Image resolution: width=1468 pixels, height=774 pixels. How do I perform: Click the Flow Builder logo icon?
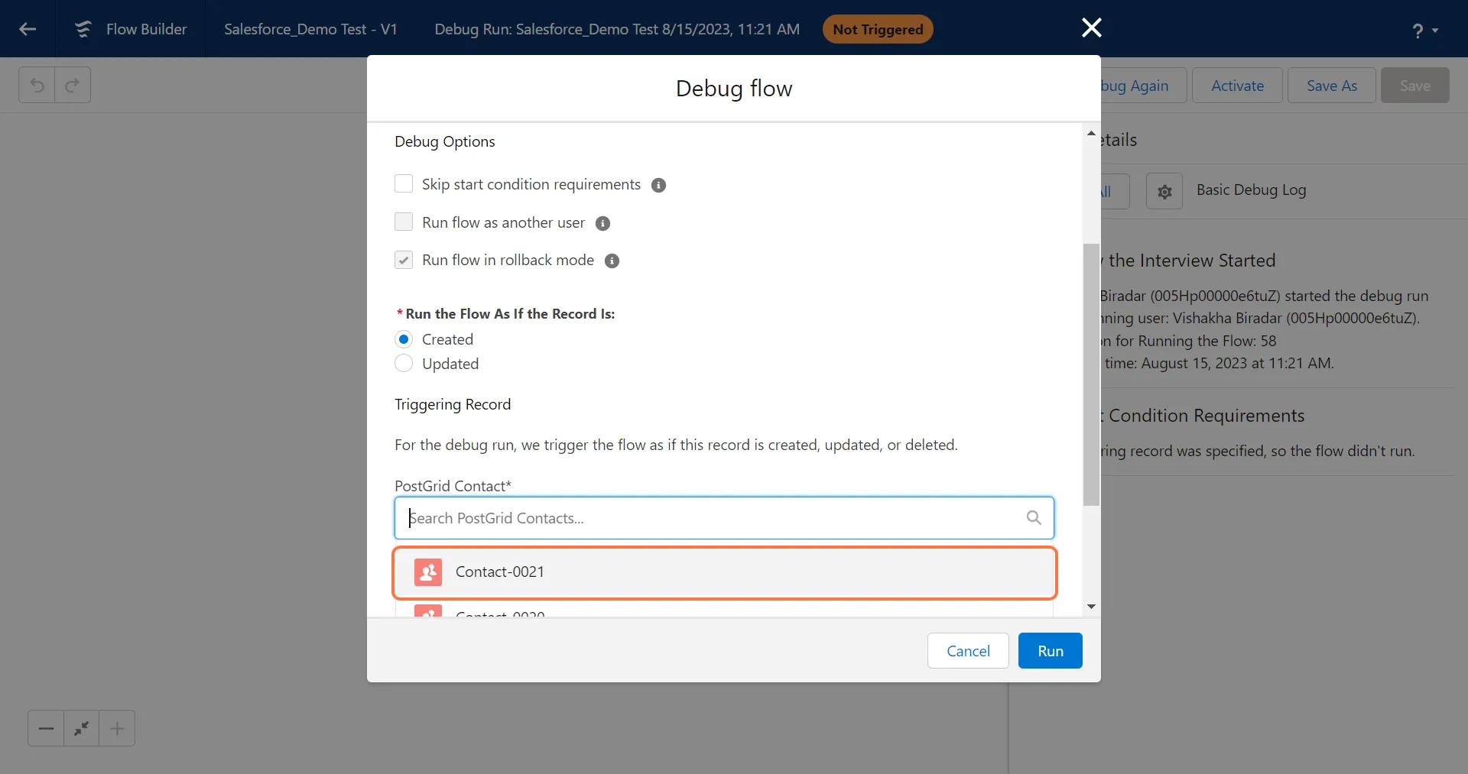pyautogui.click(x=83, y=29)
